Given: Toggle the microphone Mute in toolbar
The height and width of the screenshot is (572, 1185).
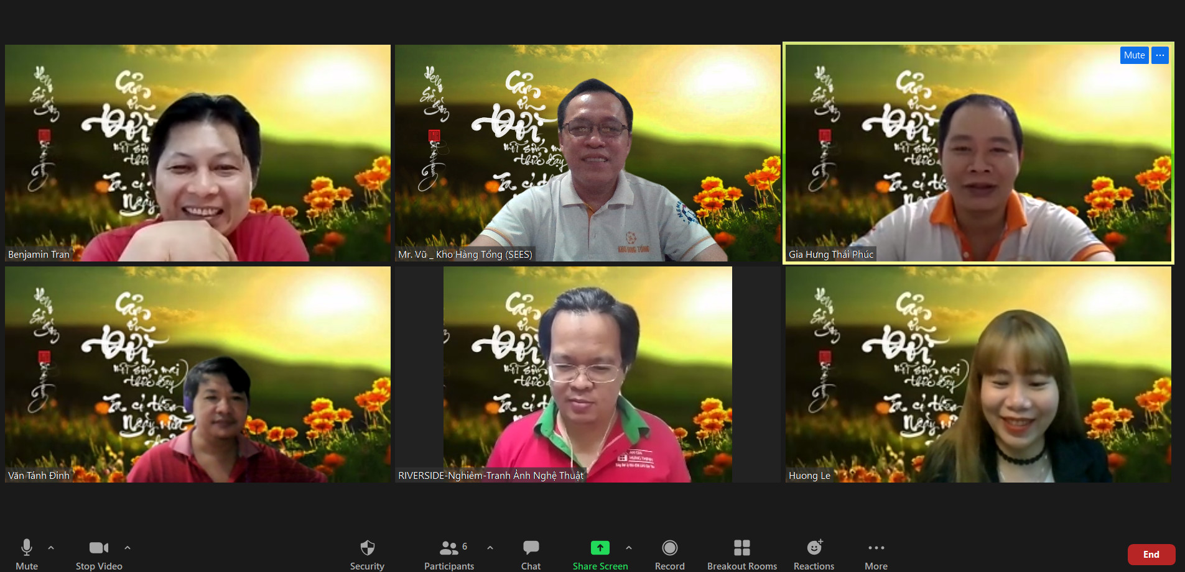Looking at the screenshot, I should pos(27,548).
